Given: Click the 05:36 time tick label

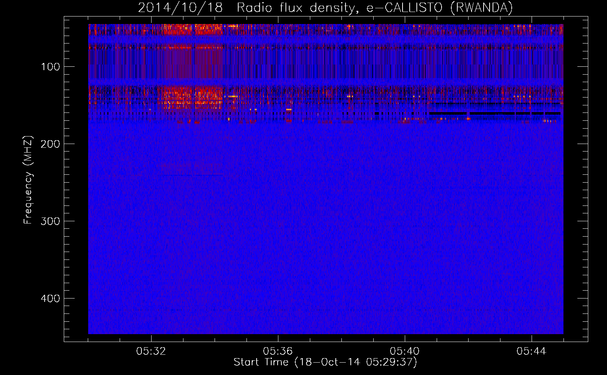Looking at the screenshot, I should (x=278, y=351).
